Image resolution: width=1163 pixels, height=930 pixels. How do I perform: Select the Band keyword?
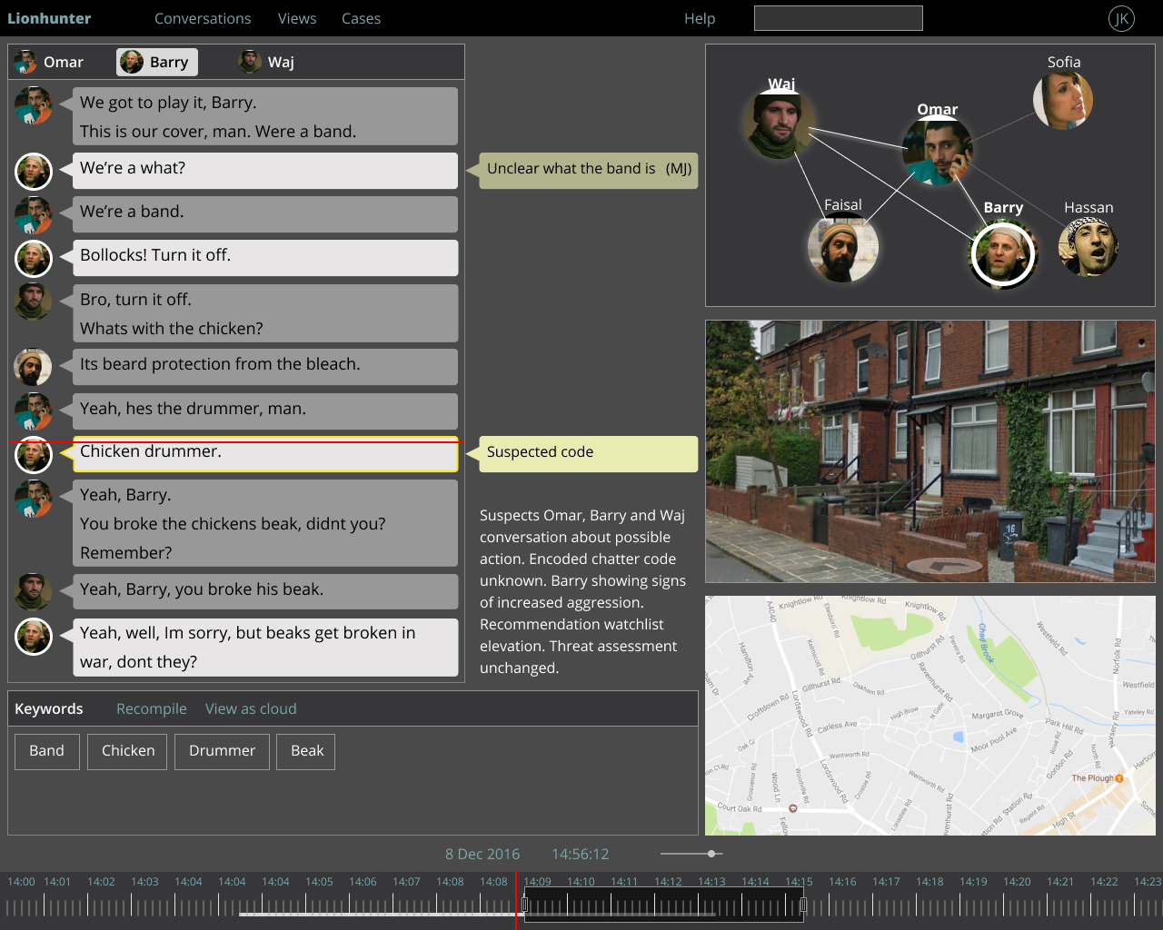(x=47, y=752)
